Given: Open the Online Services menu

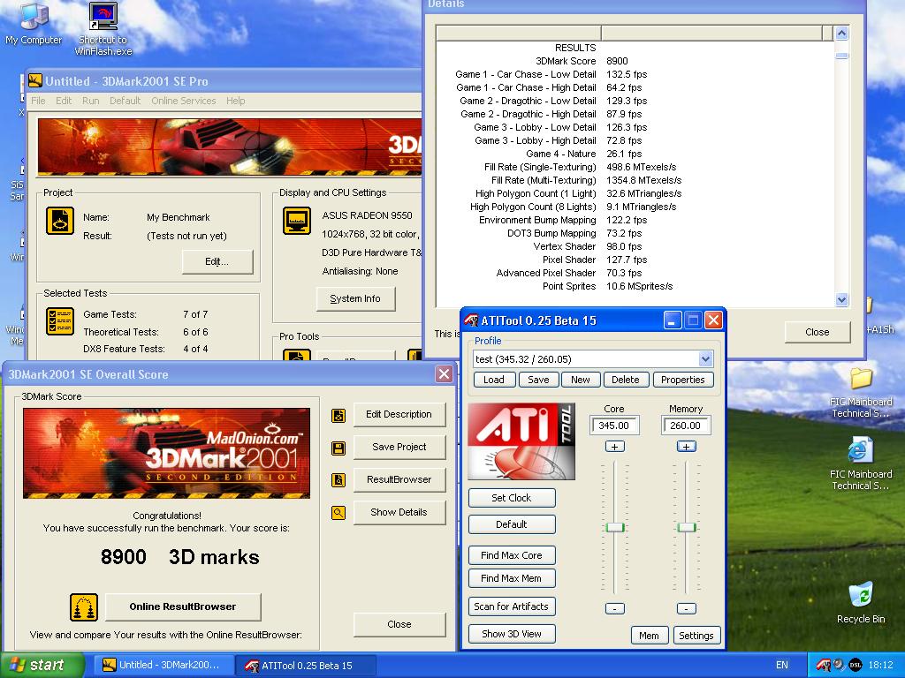Looking at the screenshot, I should point(184,101).
